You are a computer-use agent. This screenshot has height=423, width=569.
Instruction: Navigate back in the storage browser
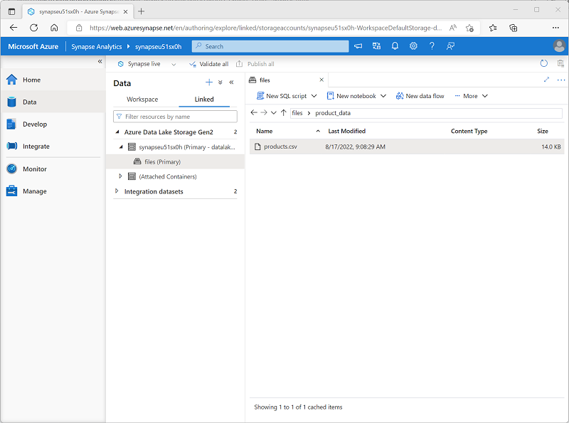(254, 112)
